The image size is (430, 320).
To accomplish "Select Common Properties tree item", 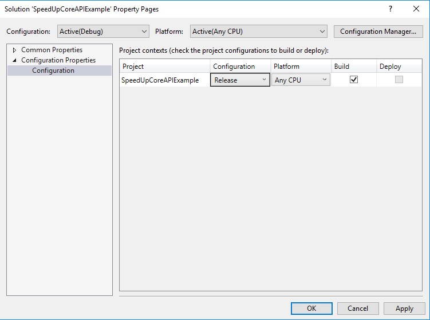I will click(x=52, y=50).
